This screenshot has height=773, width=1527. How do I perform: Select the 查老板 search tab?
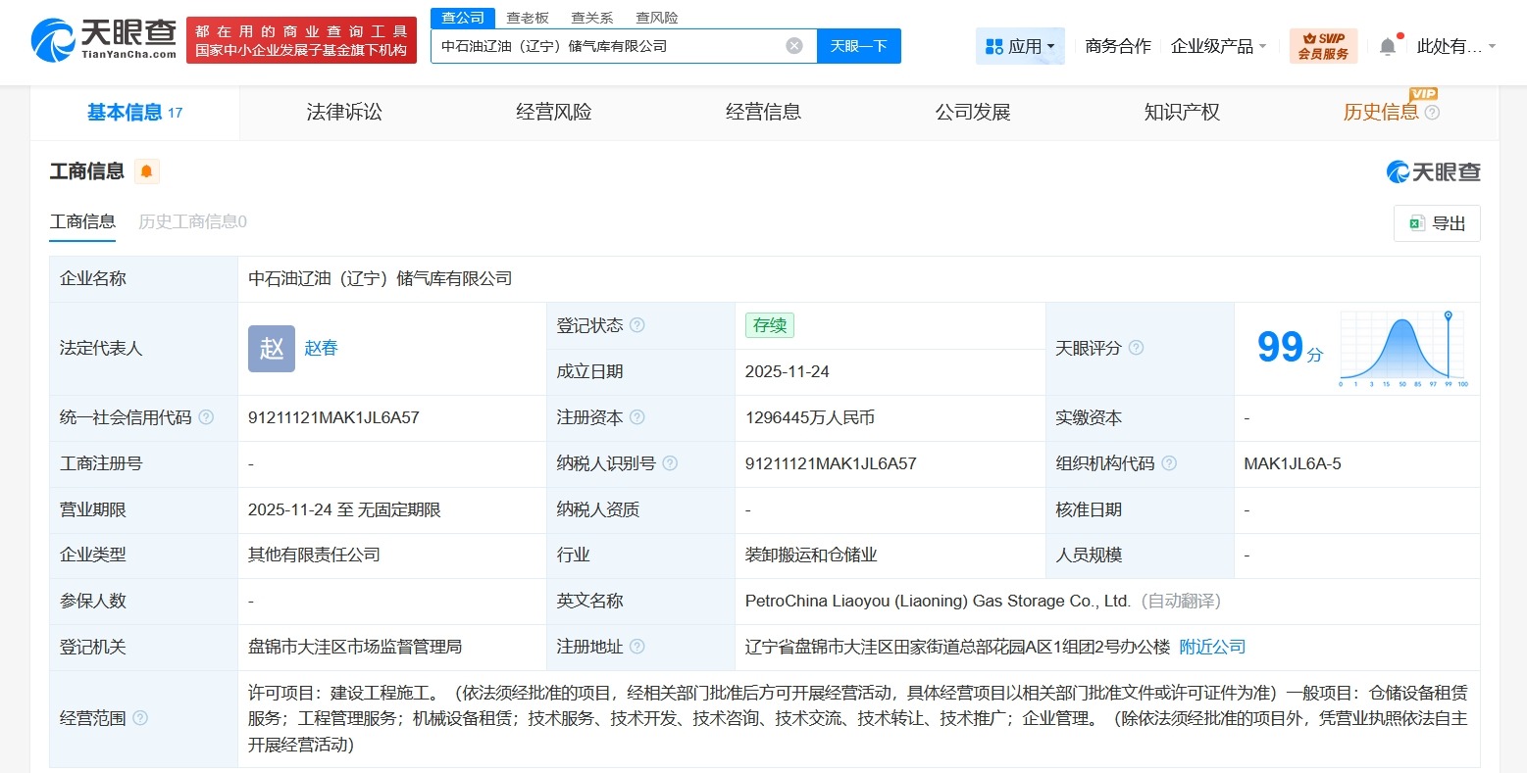coord(526,17)
